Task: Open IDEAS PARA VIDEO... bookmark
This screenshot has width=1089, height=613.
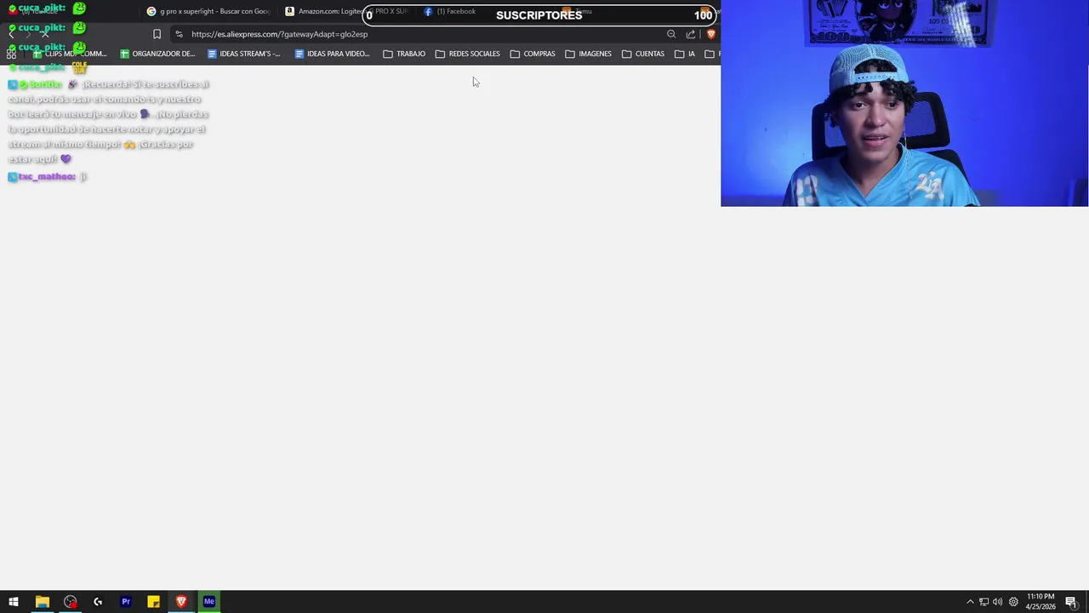Action: click(332, 54)
